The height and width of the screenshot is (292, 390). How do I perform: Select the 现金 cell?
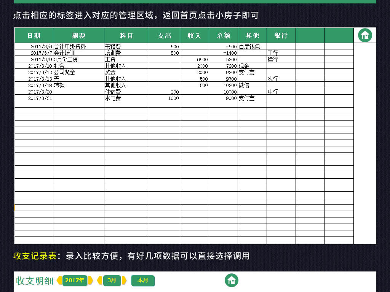point(252,66)
